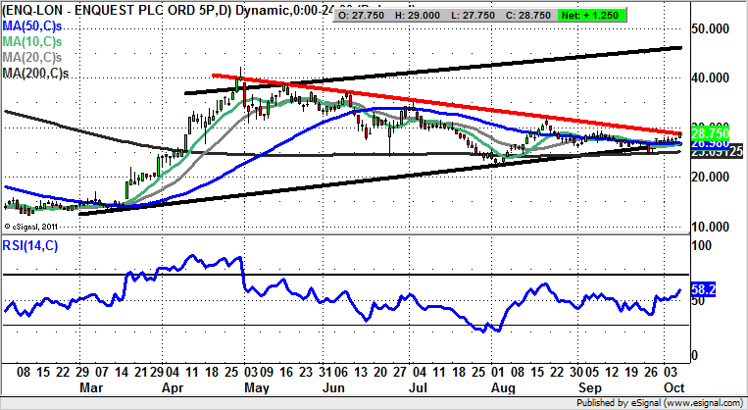748x410 pixels.
Task: Click the blue RSI 58.2 value tag
Action: (705, 291)
